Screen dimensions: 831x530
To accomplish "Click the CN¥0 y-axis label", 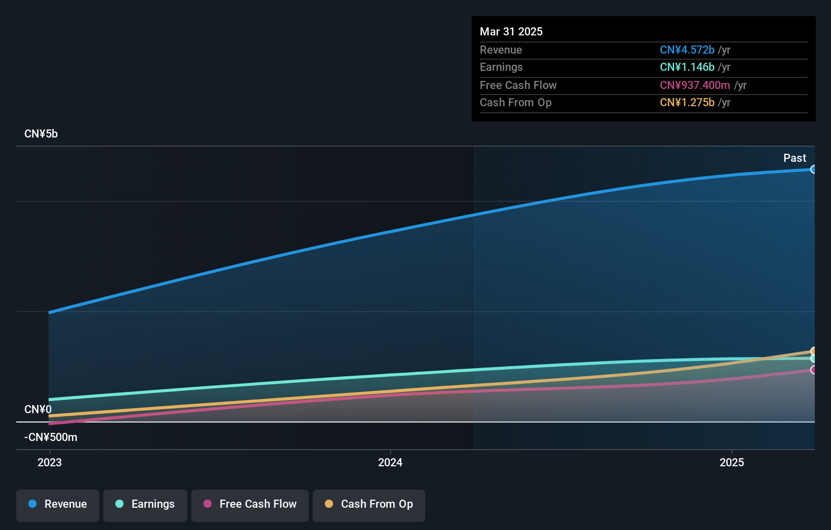I will click(x=38, y=409).
